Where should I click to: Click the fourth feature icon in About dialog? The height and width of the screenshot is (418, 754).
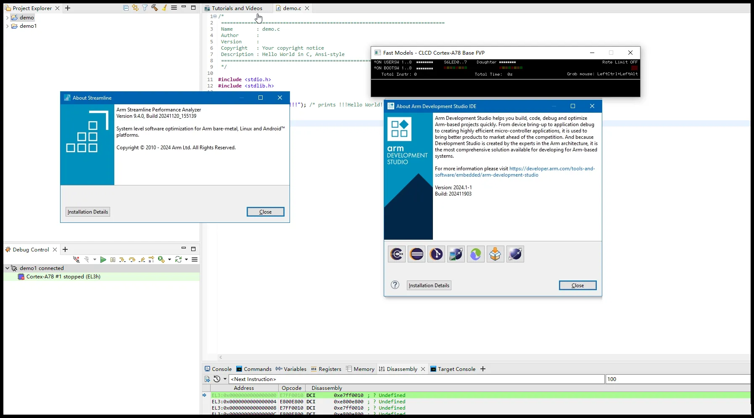pyautogui.click(x=456, y=254)
